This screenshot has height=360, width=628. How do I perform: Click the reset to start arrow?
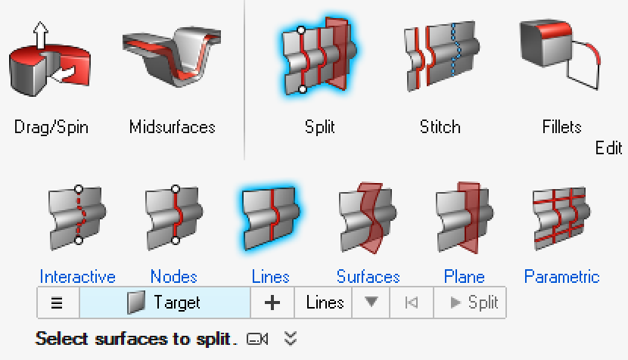(412, 303)
